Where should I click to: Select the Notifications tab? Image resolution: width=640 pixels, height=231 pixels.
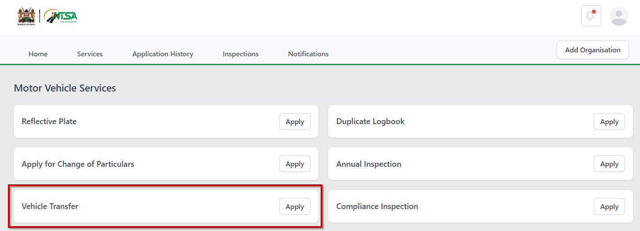click(x=308, y=54)
